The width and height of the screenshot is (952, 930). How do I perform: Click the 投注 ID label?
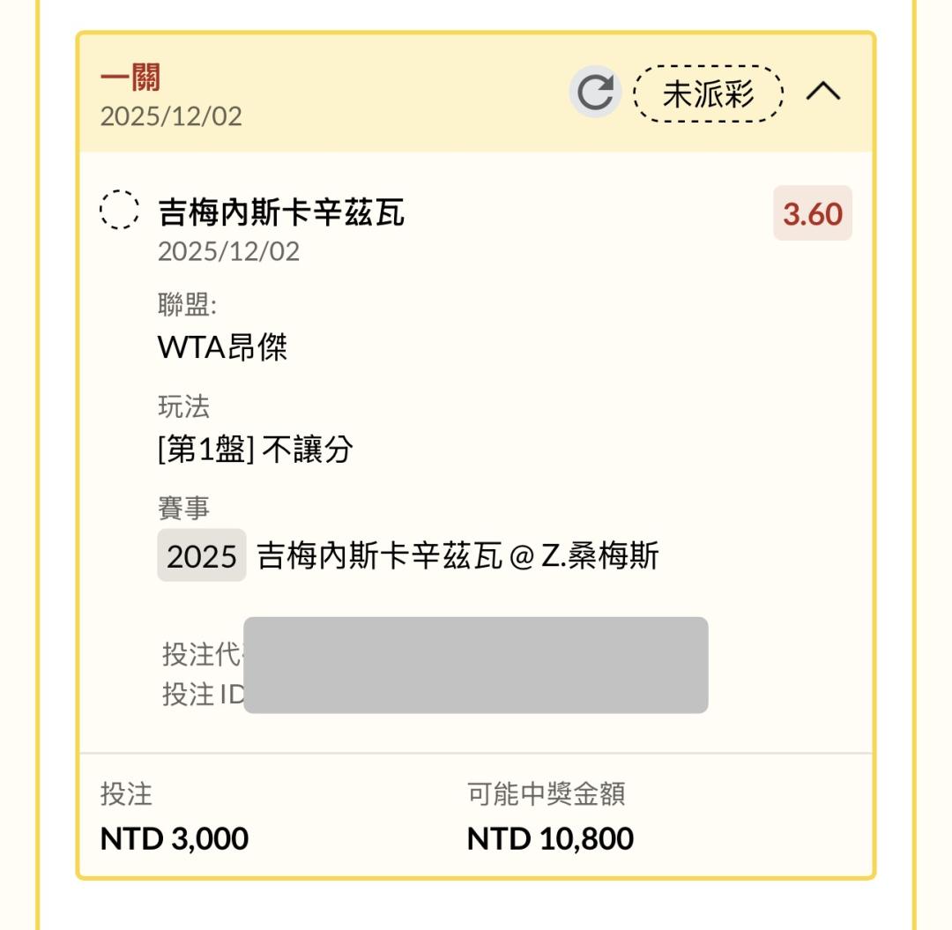click(203, 695)
